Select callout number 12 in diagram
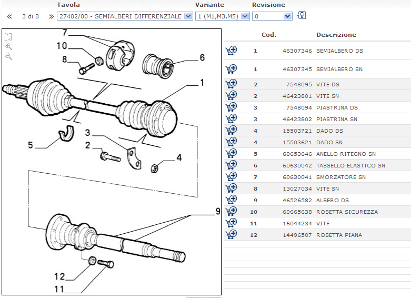The height and width of the screenshot is (298, 411). pyautogui.click(x=59, y=276)
